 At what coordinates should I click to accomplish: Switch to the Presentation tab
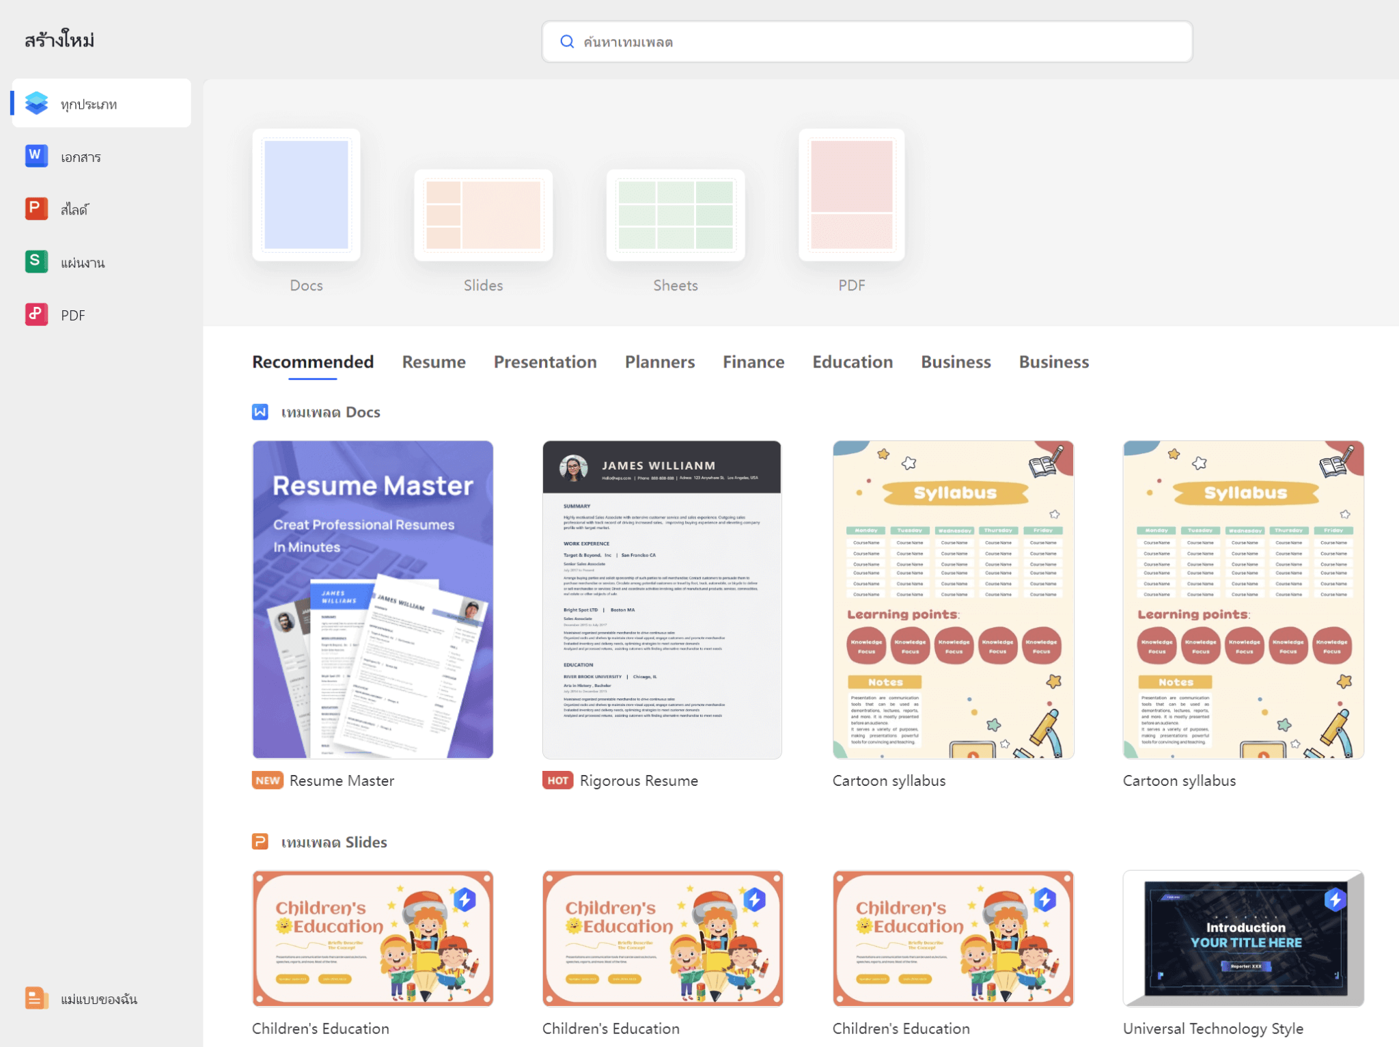point(545,362)
